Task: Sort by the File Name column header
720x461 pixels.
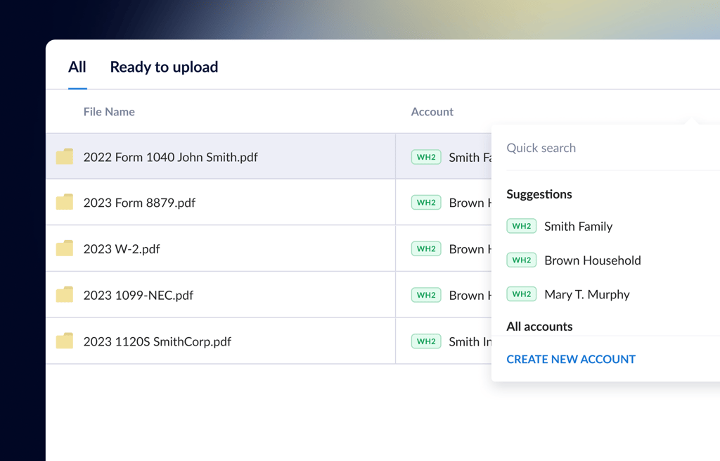Action: (109, 112)
